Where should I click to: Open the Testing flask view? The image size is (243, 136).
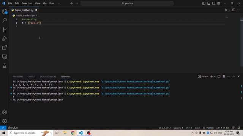[x=5, y=66]
